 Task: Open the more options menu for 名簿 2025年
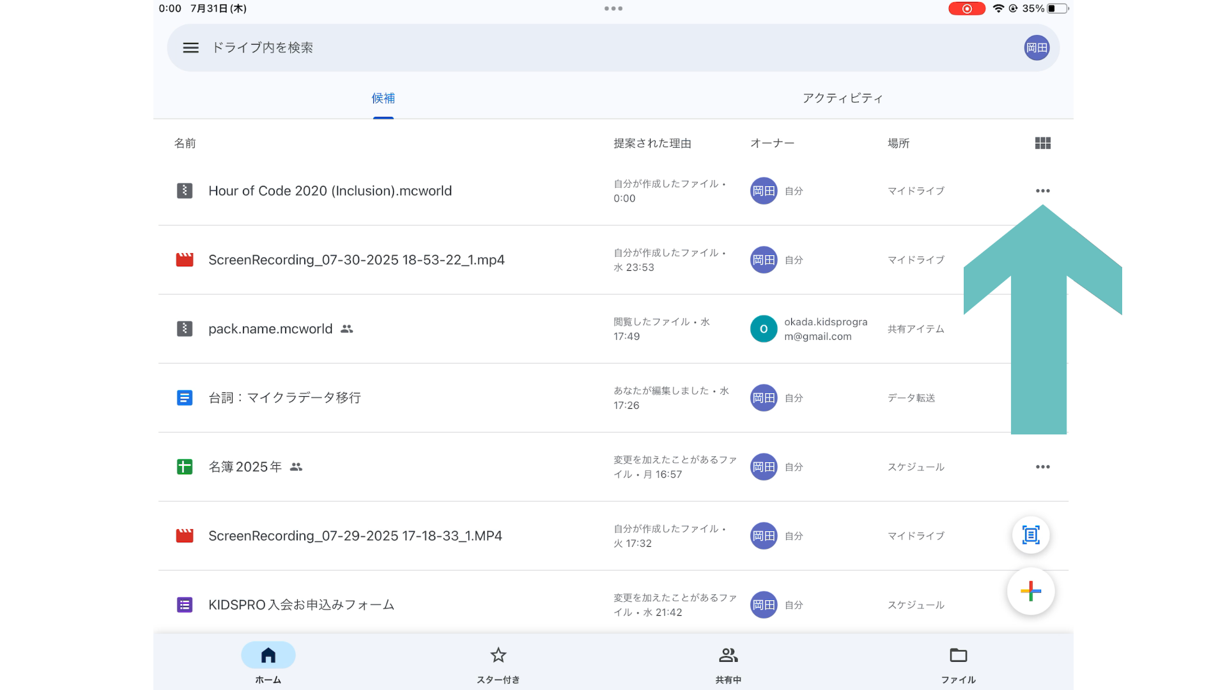click(1042, 467)
